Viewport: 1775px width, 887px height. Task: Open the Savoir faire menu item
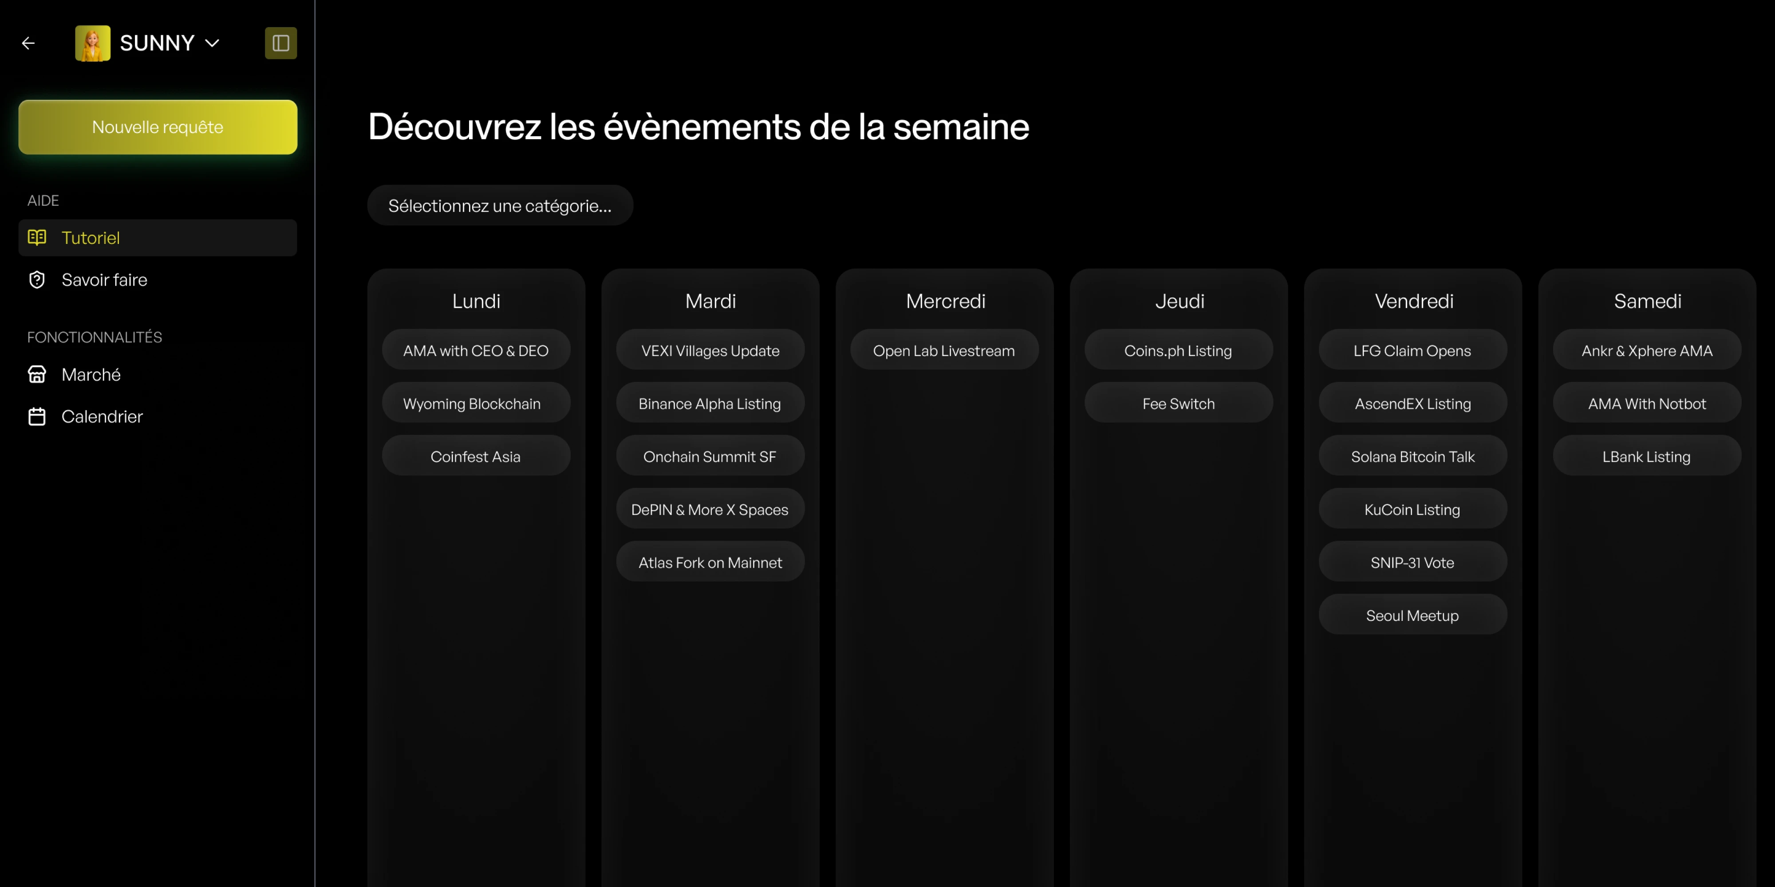(x=158, y=279)
